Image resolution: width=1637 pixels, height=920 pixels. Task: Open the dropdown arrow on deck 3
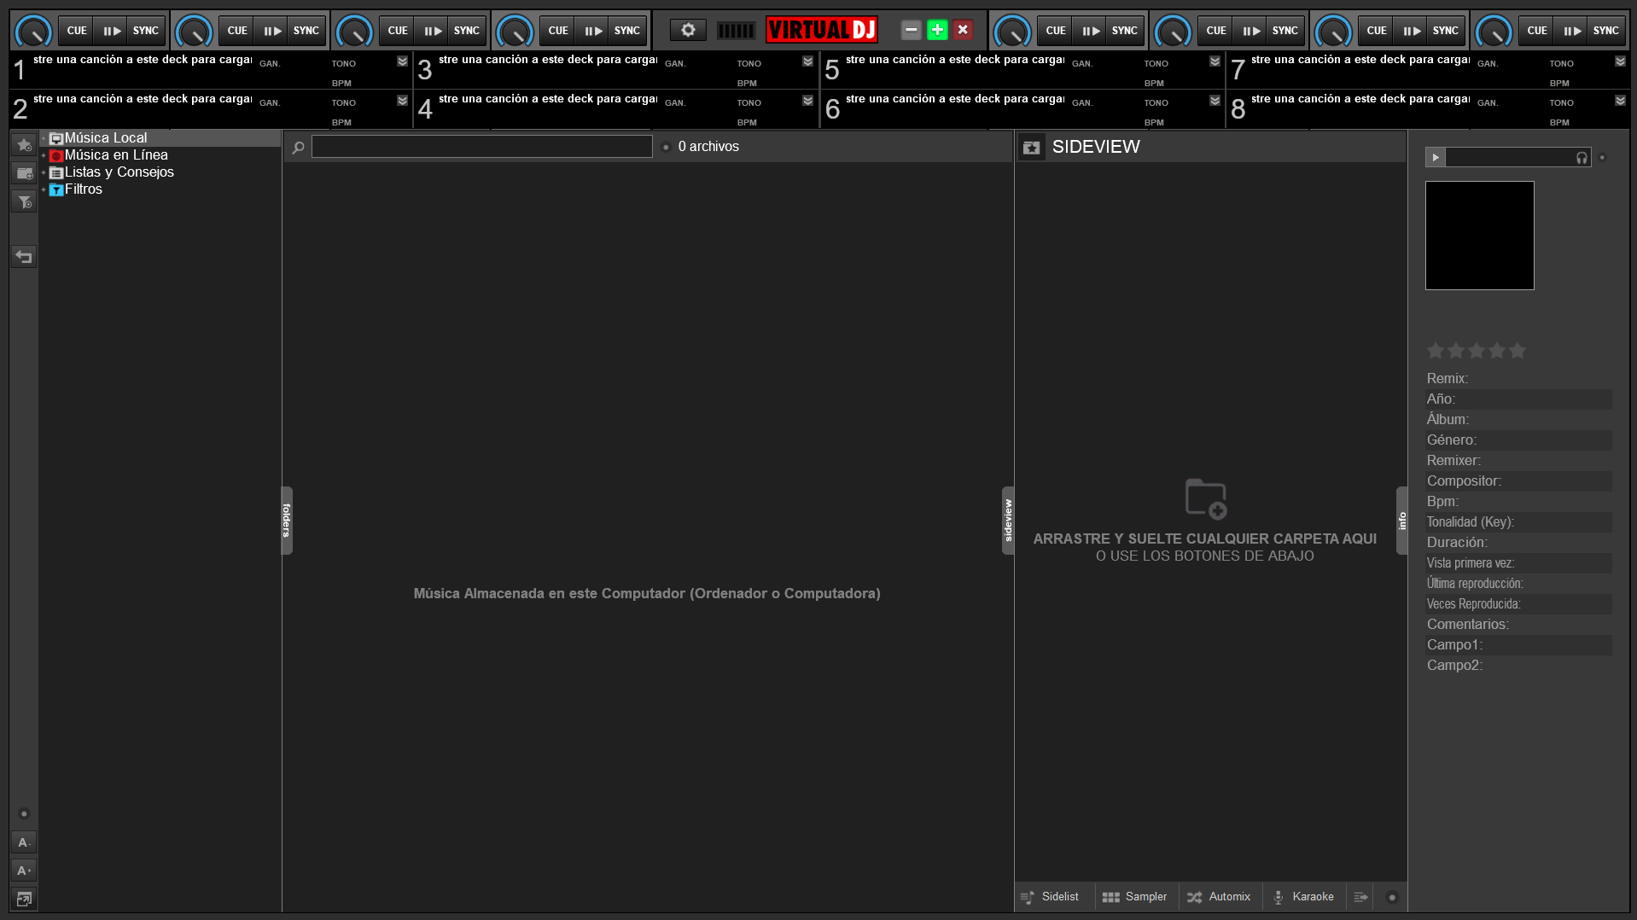point(807,61)
